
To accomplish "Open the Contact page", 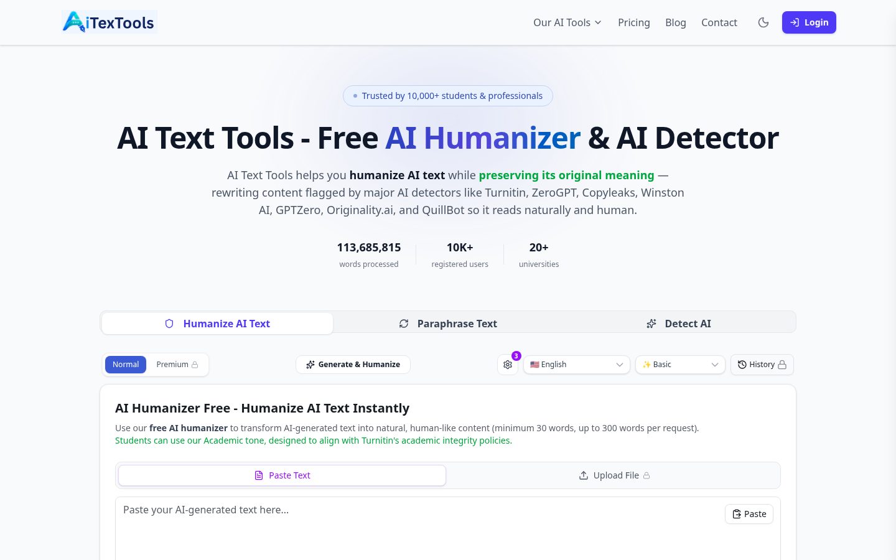I will click(x=719, y=22).
